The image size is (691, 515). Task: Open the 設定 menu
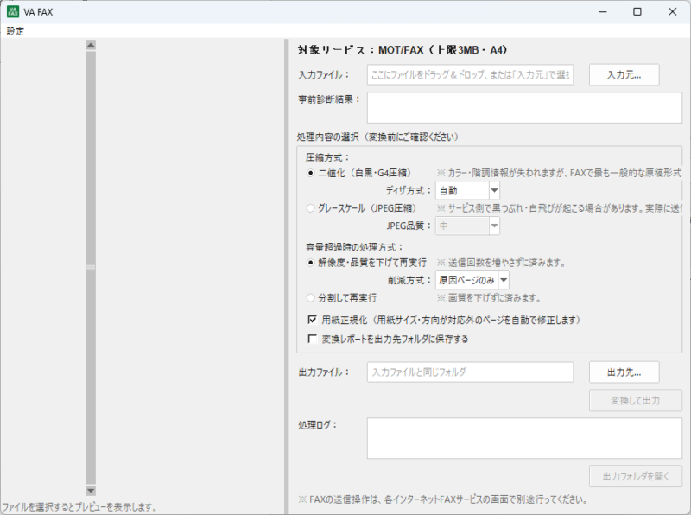point(15,31)
